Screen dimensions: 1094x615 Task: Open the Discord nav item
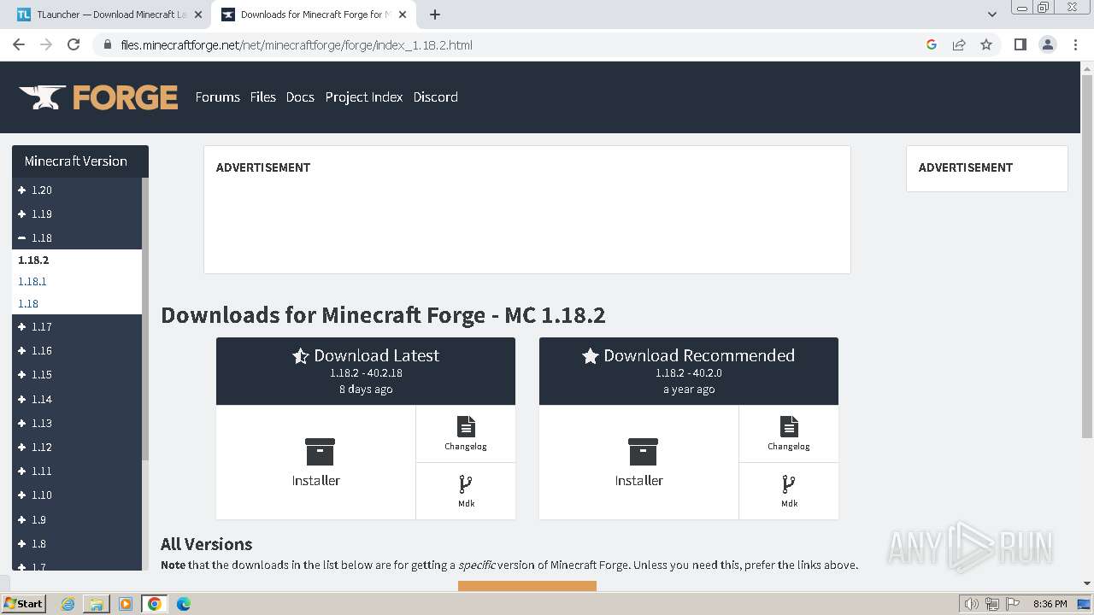(x=435, y=97)
